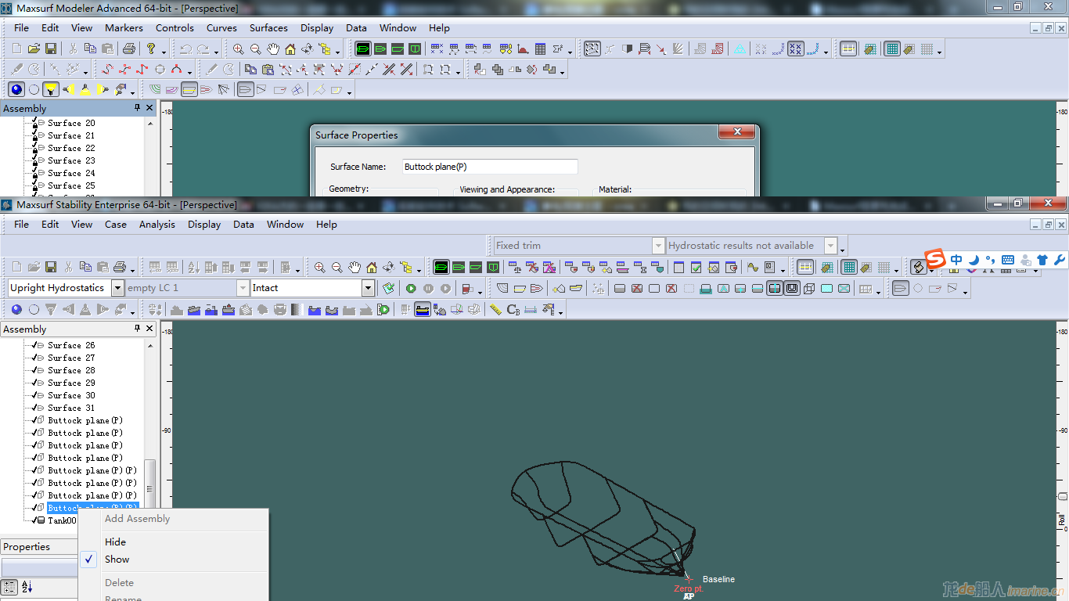This screenshot has height=601, width=1069.
Task: Click Save icon in Stability toolbar
Action: pos(51,267)
